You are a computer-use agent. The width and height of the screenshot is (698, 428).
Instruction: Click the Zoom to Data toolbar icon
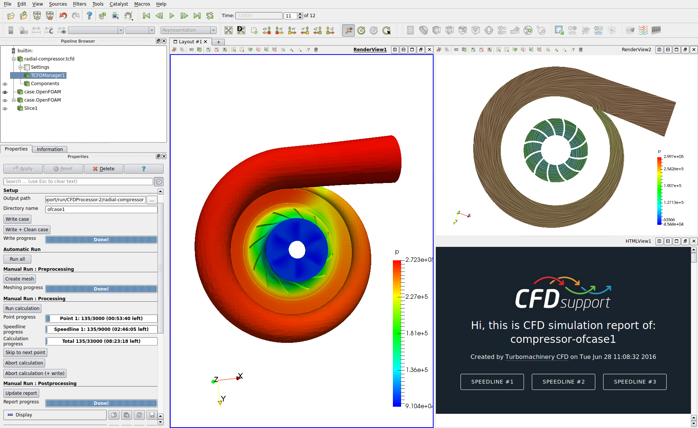241,30
